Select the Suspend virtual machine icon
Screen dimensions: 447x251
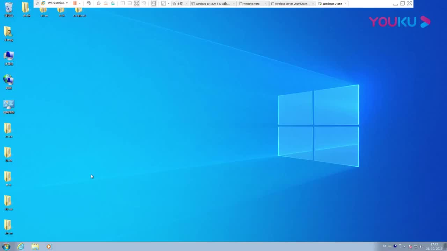pos(75,3)
